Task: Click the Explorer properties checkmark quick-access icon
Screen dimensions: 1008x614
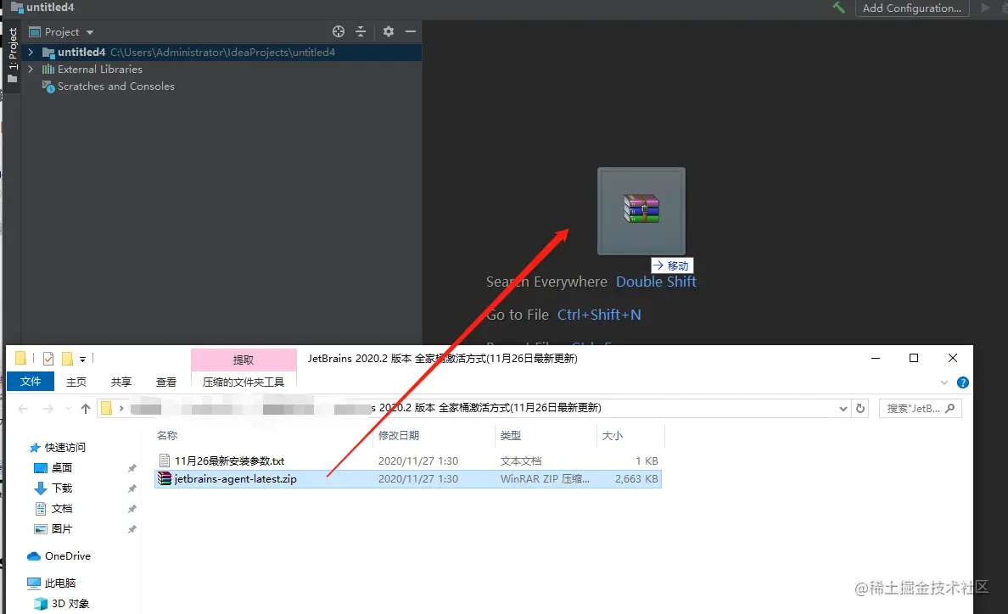Action: pyautogui.click(x=48, y=359)
